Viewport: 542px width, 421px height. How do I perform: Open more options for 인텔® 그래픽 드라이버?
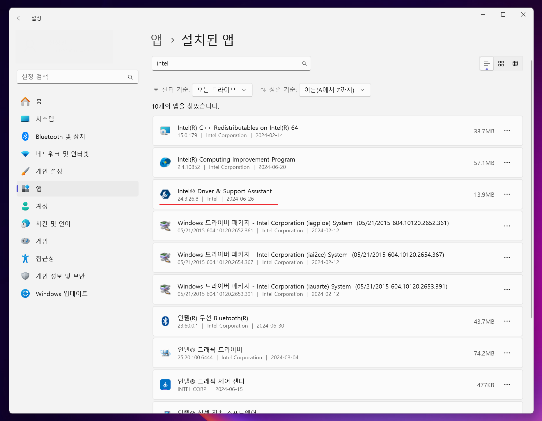tap(507, 353)
